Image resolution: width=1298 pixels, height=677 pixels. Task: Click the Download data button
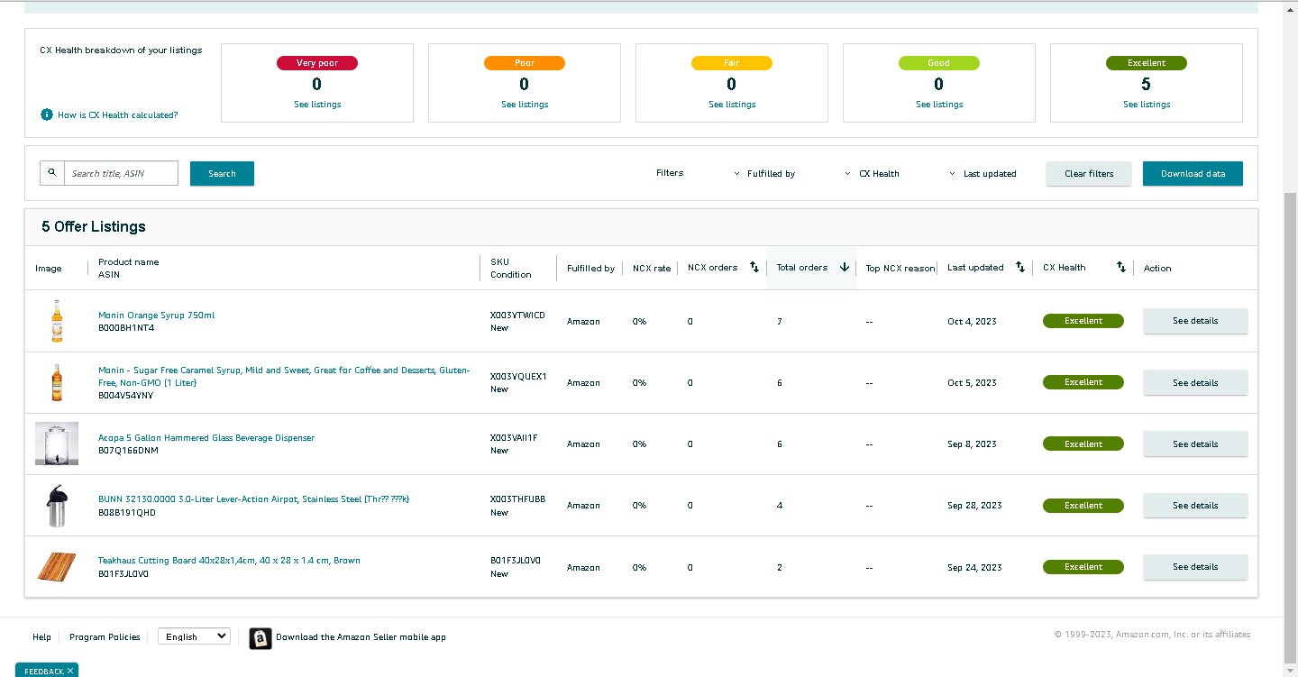click(x=1193, y=174)
